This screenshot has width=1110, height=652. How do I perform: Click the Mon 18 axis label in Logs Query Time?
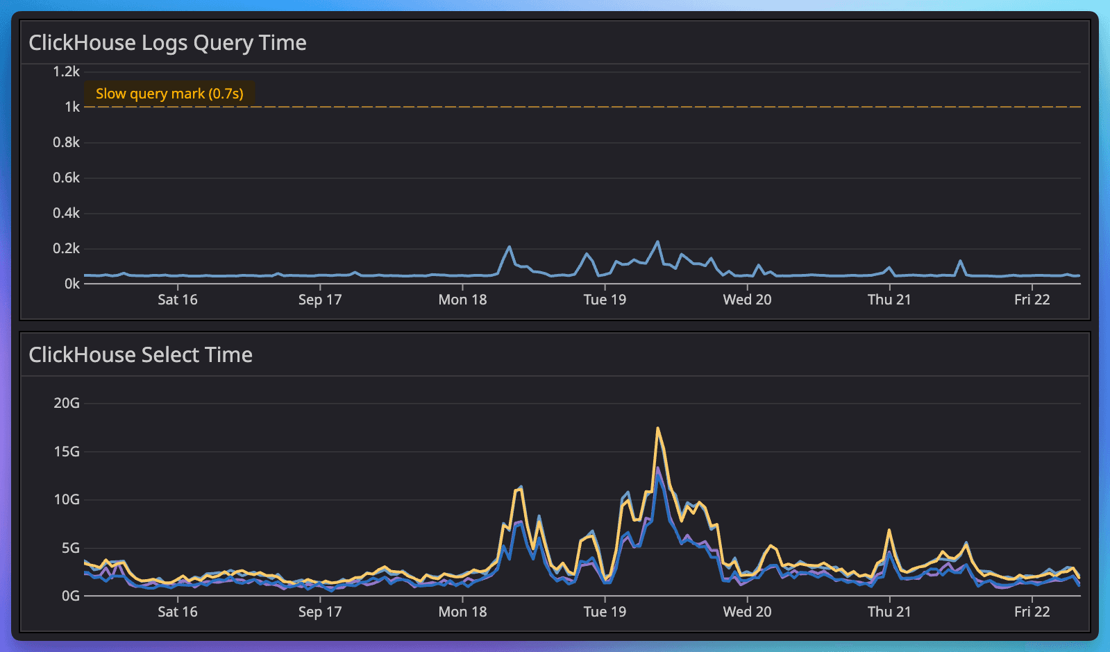462,300
